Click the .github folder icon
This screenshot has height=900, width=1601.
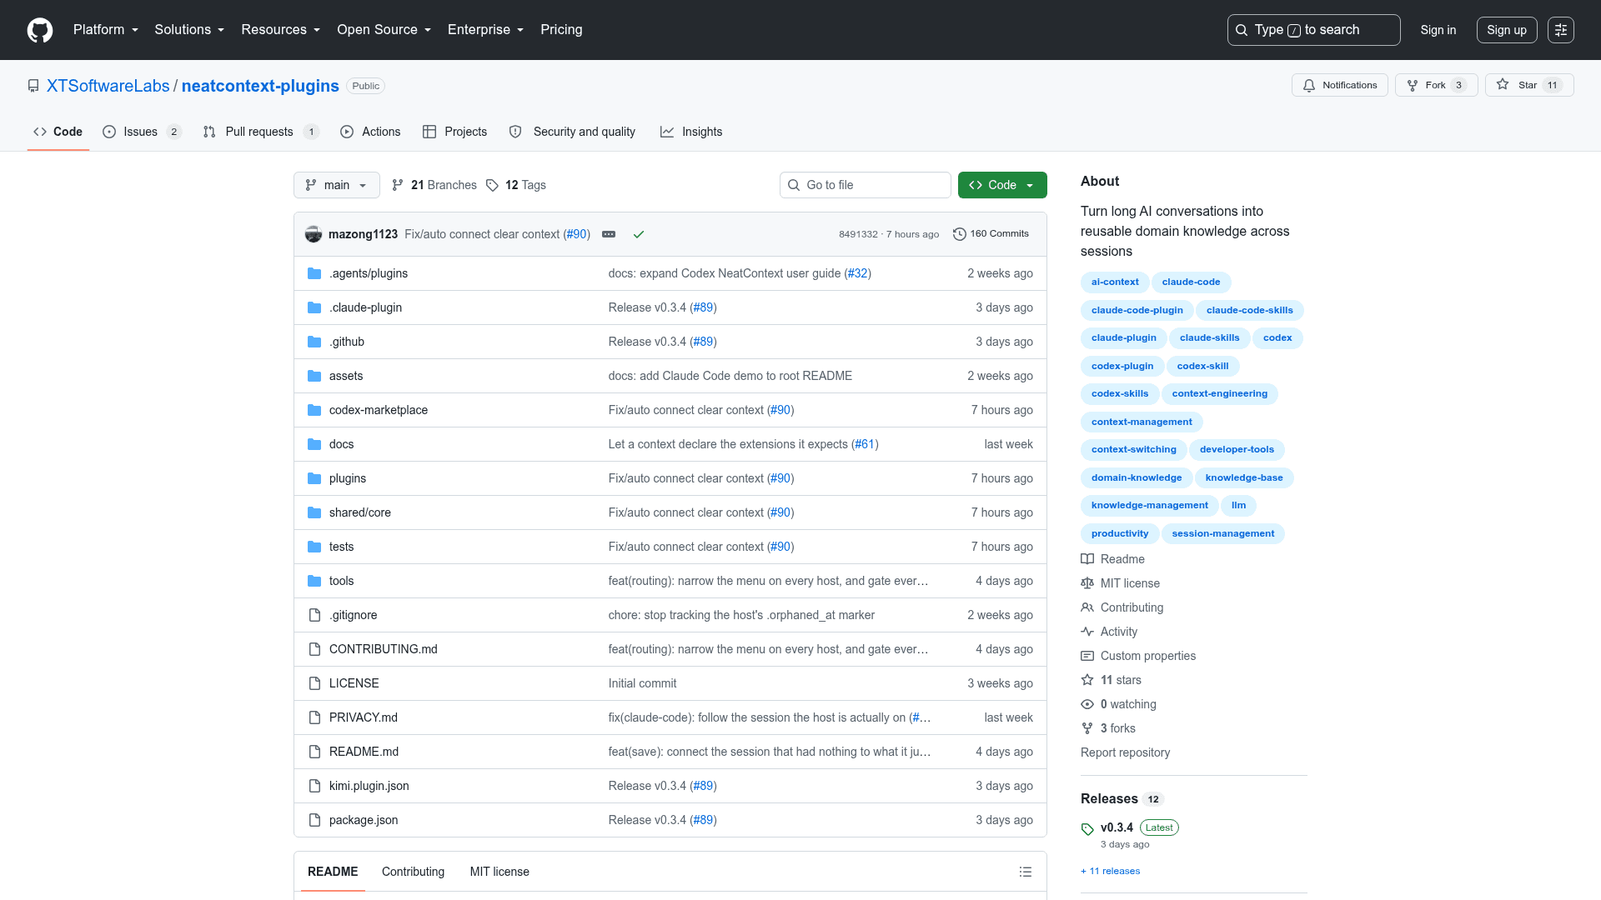click(314, 342)
